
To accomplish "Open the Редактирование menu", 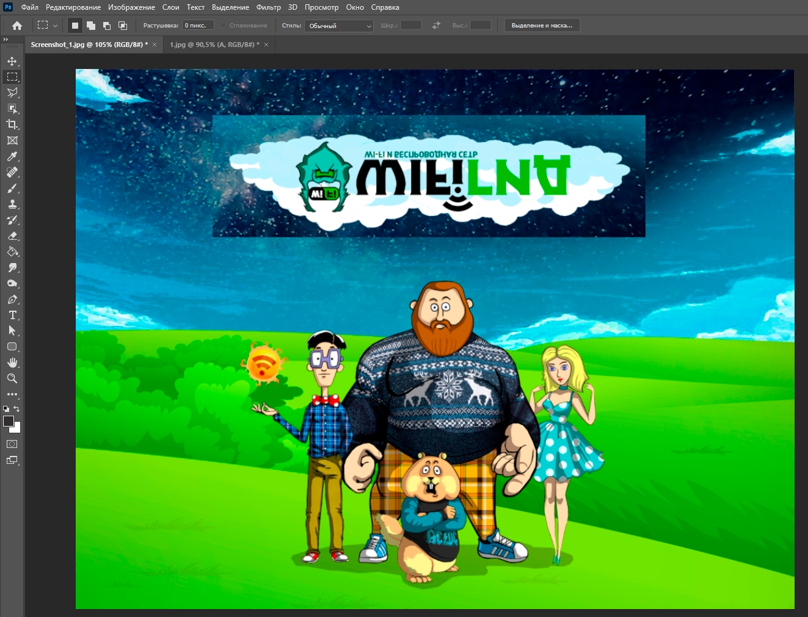I will click(73, 7).
